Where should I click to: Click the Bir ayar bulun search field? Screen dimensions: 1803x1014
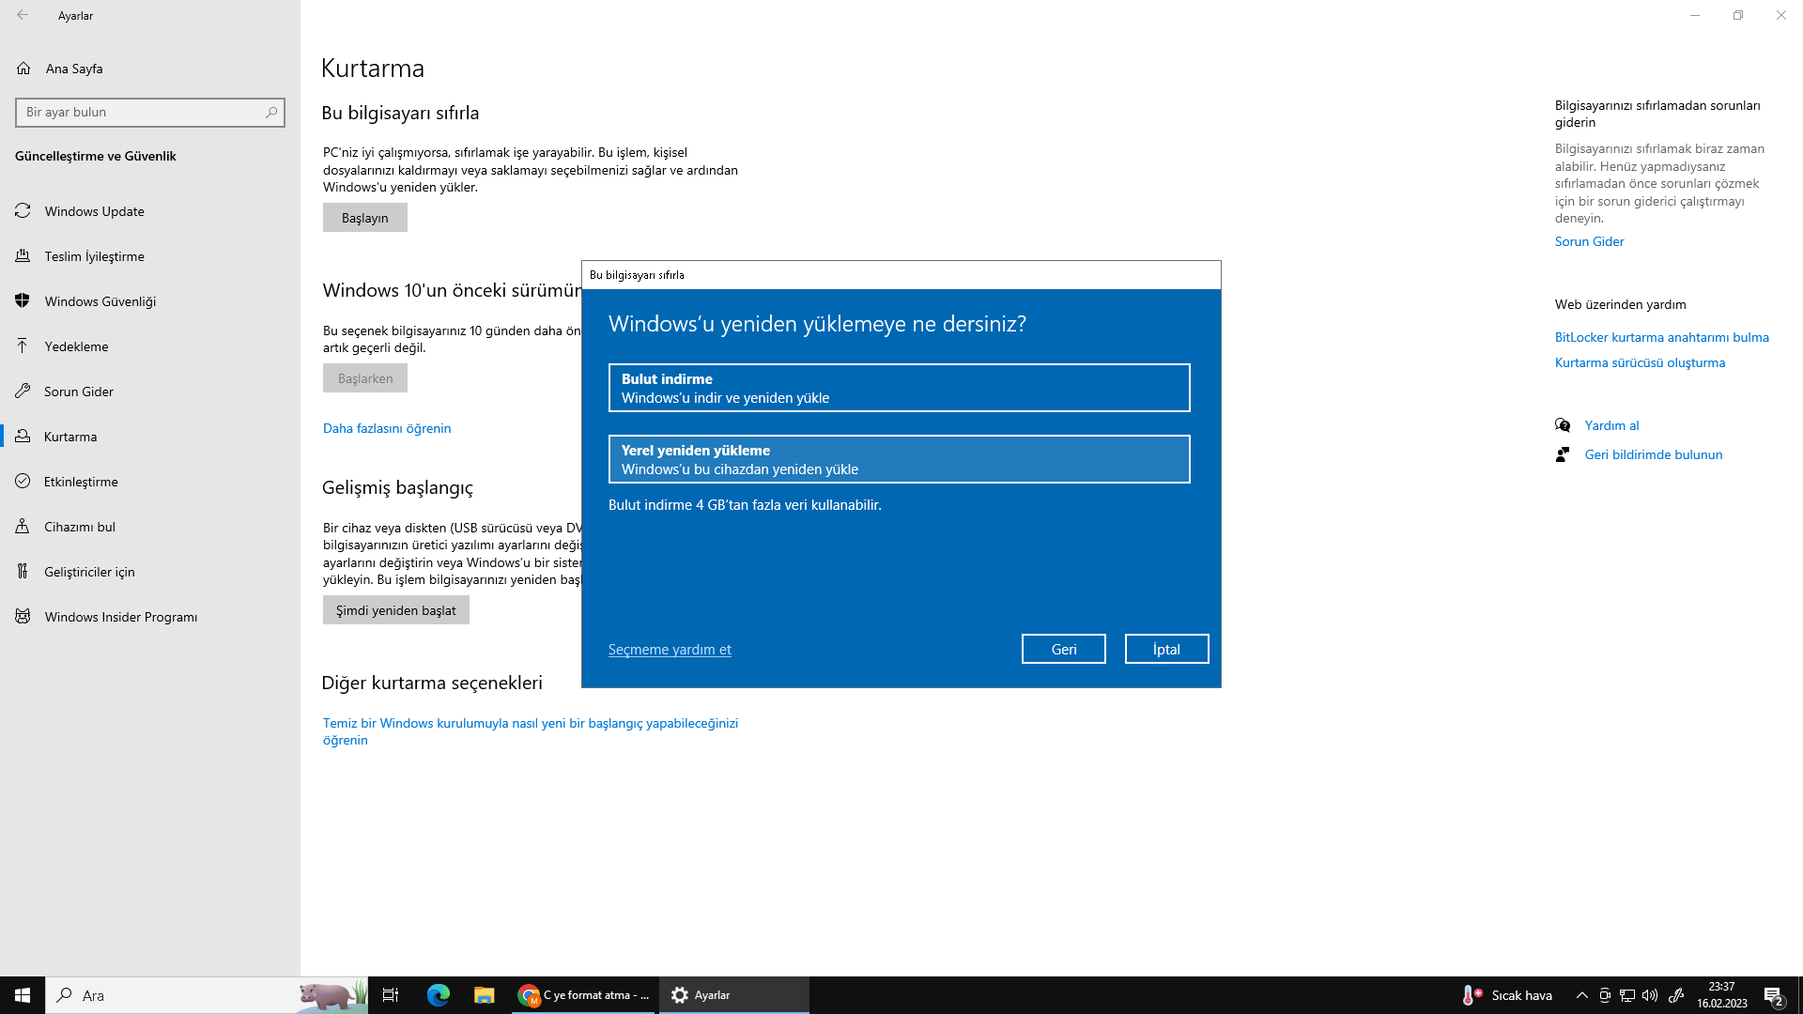point(150,112)
